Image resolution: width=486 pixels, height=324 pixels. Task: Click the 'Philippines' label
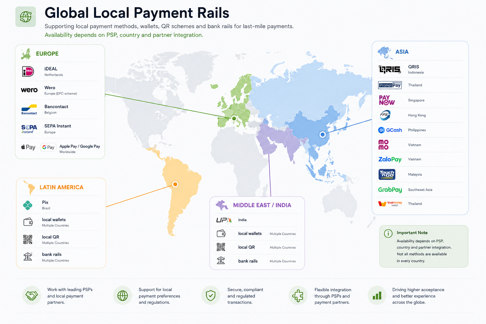(x=417, y=130)
